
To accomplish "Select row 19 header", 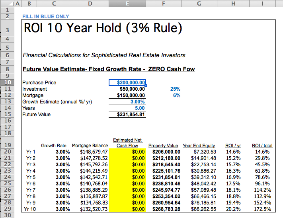I will [x=7, y=142].
